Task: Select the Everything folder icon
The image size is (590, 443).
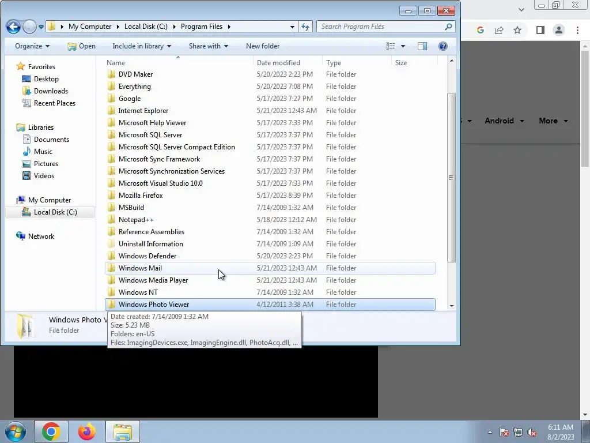Action: point(111,87)
